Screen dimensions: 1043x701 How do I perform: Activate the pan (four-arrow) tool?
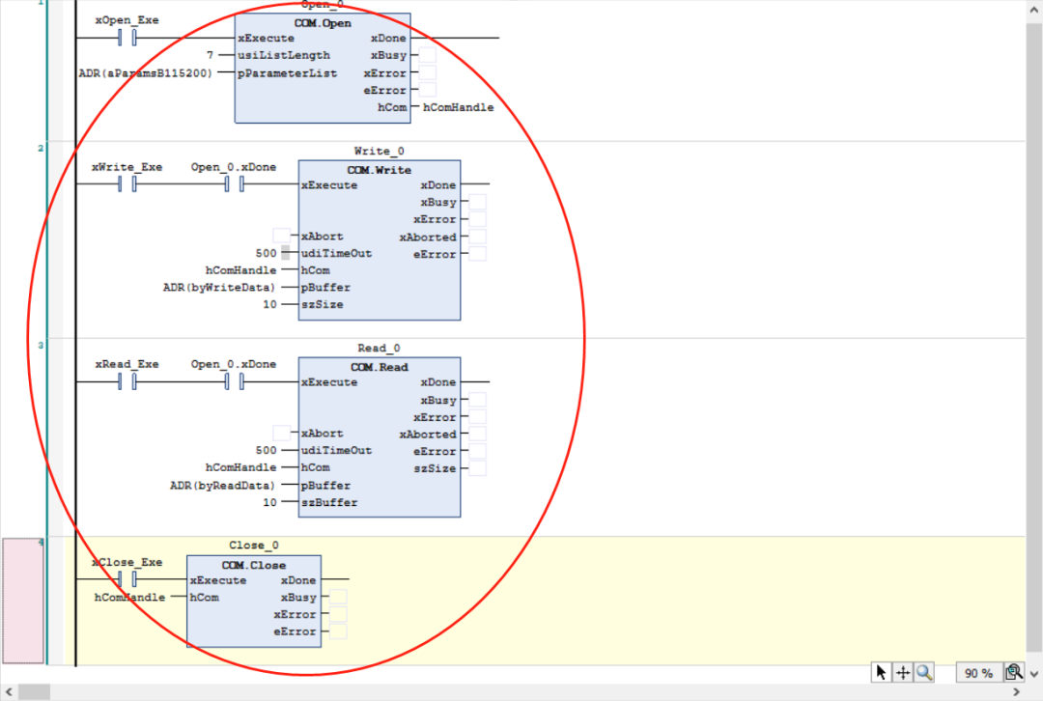[903, 673]
